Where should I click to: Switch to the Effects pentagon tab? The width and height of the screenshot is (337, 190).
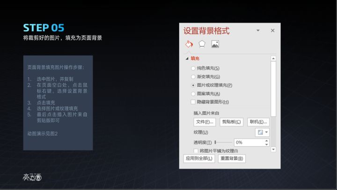click(202, 44)
